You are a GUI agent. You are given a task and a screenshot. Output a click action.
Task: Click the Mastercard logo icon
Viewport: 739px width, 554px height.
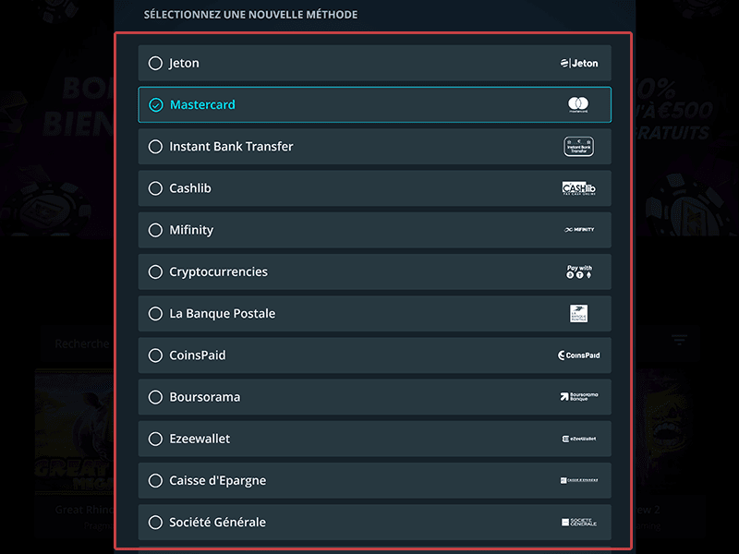pos(578,104)
